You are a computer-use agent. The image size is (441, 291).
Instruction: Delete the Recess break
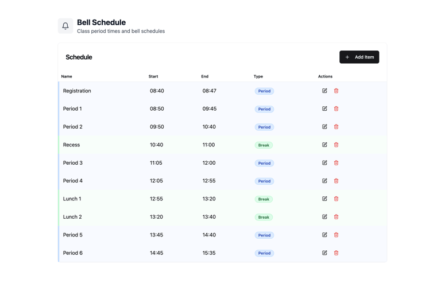(336, 145)
